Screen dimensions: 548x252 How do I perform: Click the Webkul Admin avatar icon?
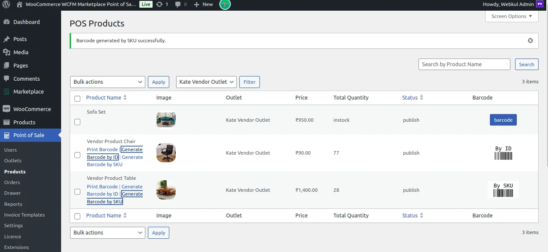pos(539,4)
